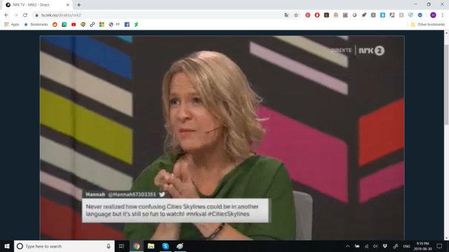Show hidden system tray icons
449x252 pixels.
pyautogui.click(x=348, y=246)
